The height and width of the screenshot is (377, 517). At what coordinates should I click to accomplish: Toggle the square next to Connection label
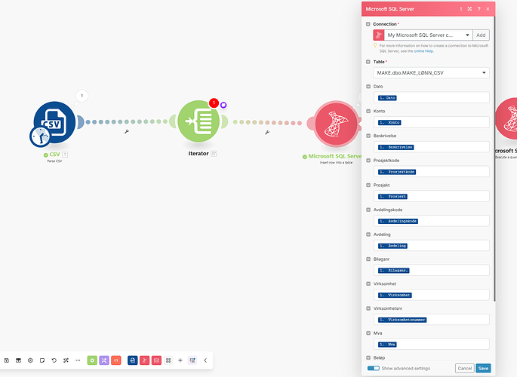[368, 24]
